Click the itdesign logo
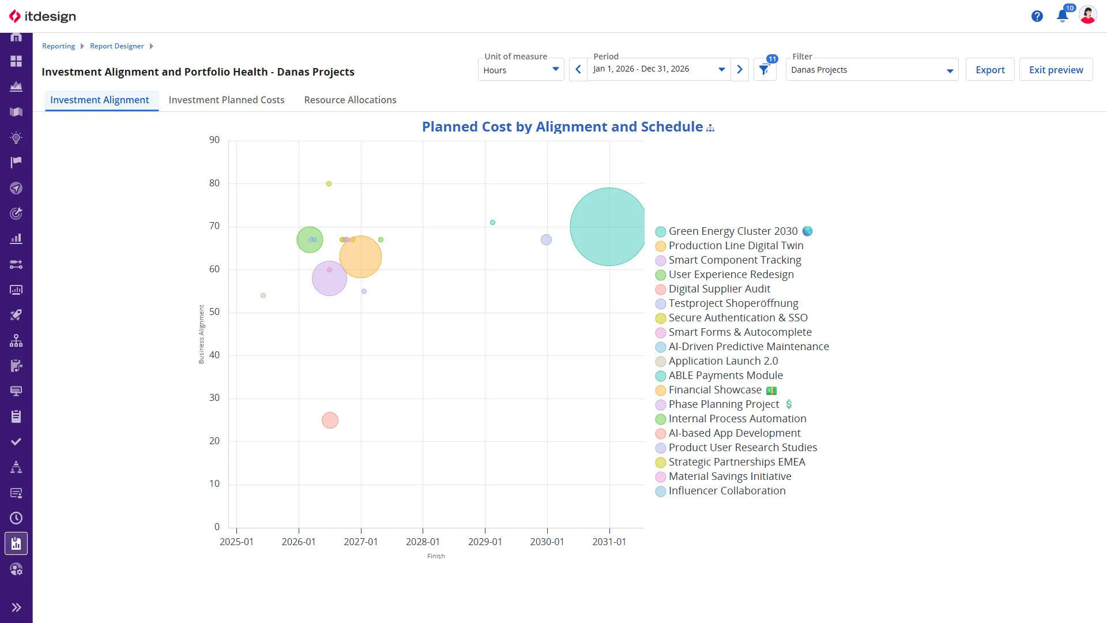 point(43,16)
